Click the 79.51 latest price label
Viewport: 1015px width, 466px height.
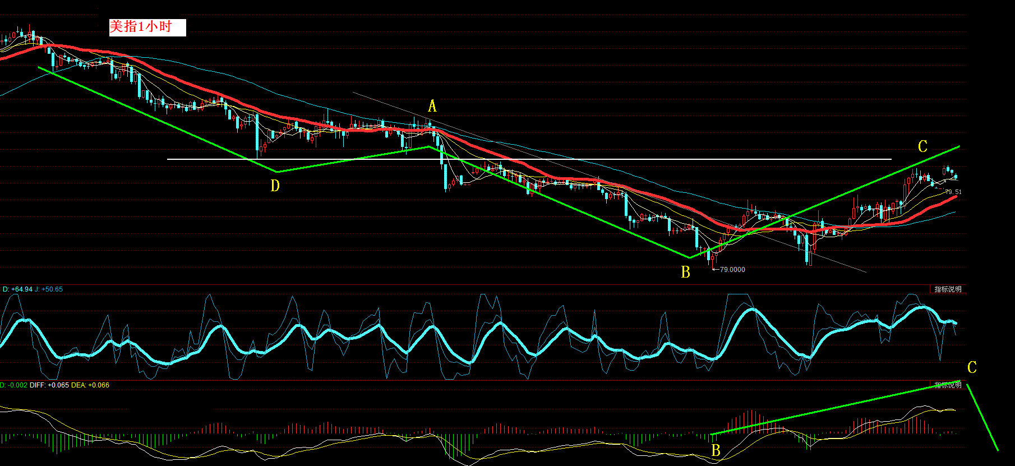coord(953,192)
